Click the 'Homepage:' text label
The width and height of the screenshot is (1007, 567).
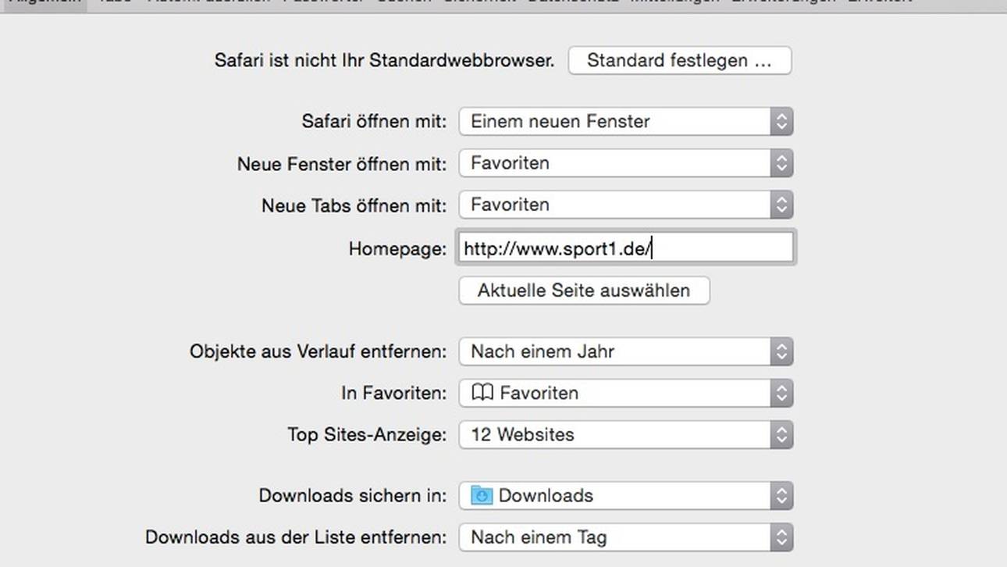tap(397, 248)
